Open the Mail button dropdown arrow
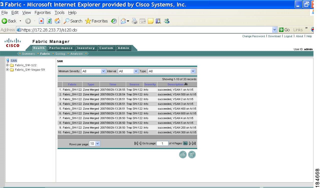320x188 pixels. coord(128,21)
